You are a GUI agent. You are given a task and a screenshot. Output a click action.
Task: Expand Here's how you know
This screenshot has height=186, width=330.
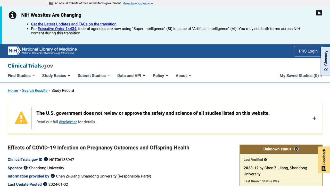138,3
